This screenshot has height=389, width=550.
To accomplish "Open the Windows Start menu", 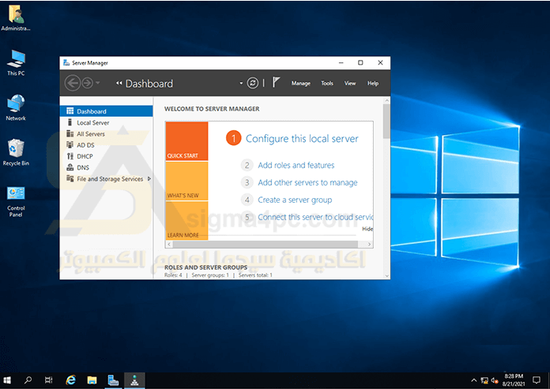I will (7, 380).
